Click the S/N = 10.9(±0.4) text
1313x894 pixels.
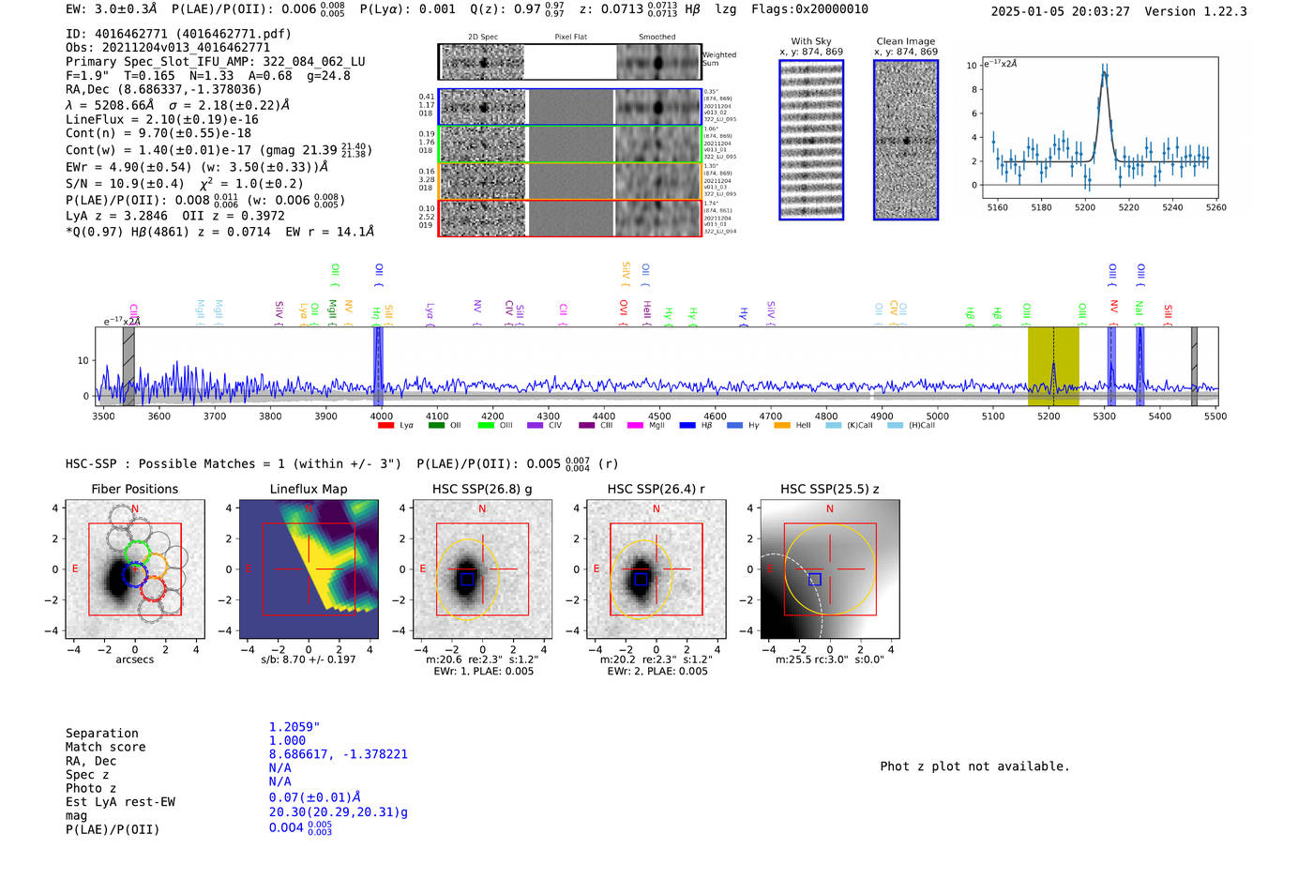point(125,184)
